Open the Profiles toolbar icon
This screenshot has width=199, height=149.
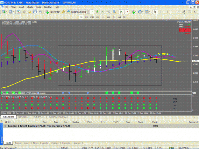(11, 12)
